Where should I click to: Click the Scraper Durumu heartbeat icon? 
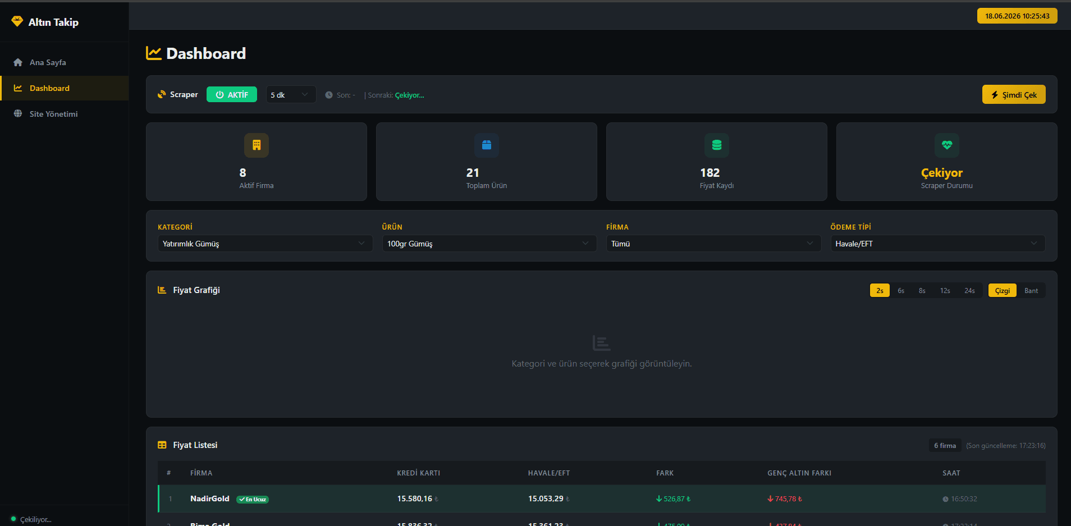click(x=947, y=145)
